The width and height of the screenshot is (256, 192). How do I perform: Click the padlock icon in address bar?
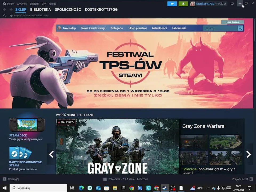(11, 15)
